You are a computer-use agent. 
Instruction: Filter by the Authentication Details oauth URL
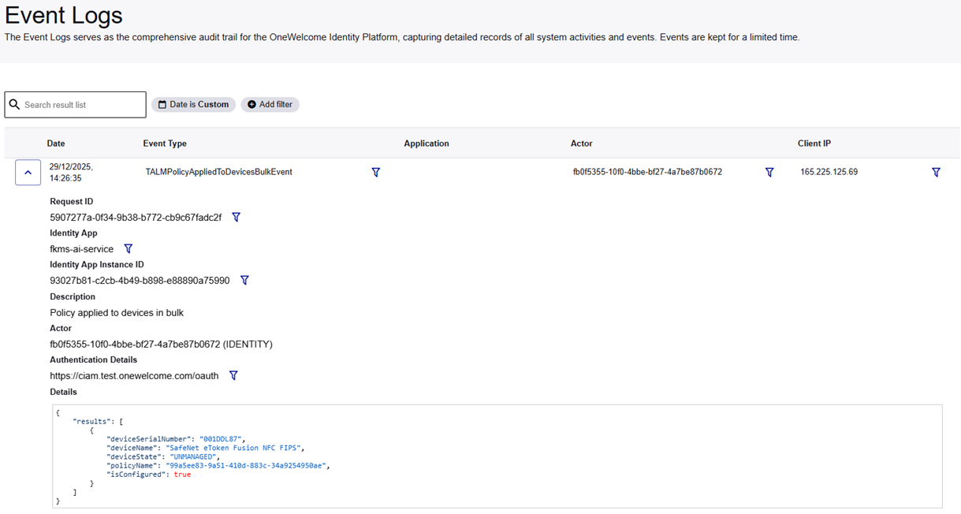(x=233, y=375)
